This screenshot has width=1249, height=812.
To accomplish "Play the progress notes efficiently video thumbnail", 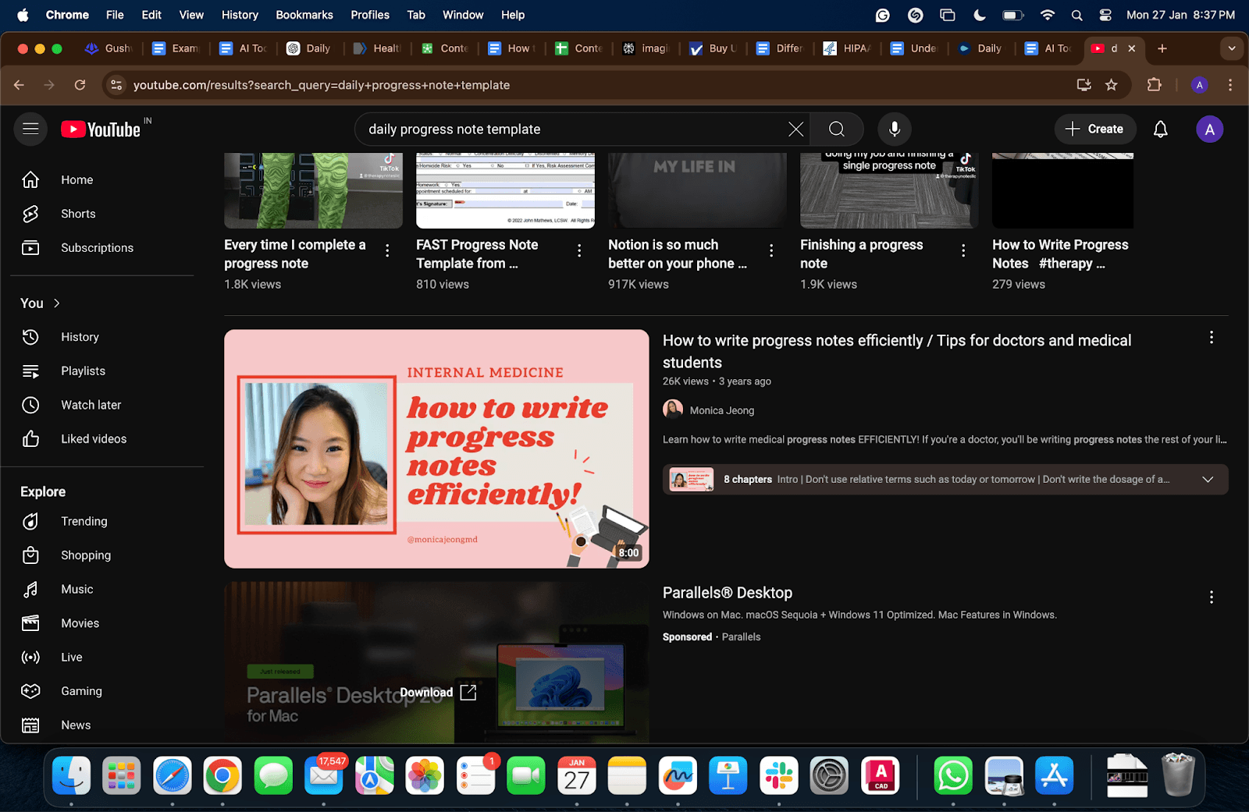I will point(436,449).
